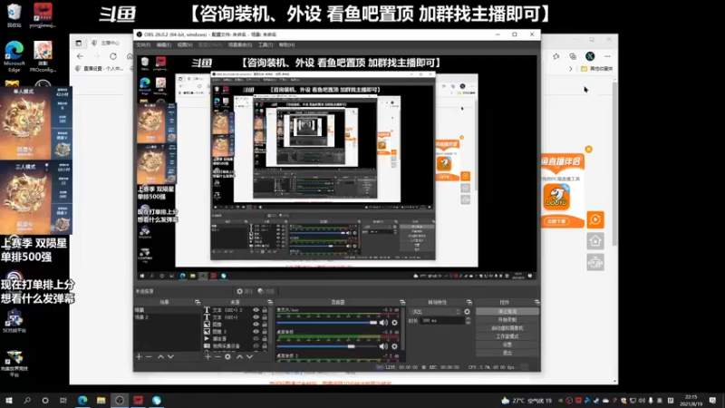
Task: Remove source with minus in 来源 dock
Action: coord(217,356)
